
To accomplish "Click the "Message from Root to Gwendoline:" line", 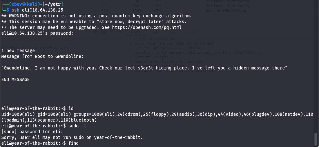I will (x=43, y=56).
